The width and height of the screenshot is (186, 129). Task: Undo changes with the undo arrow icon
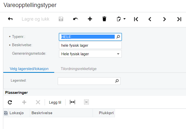click(76, 19)
